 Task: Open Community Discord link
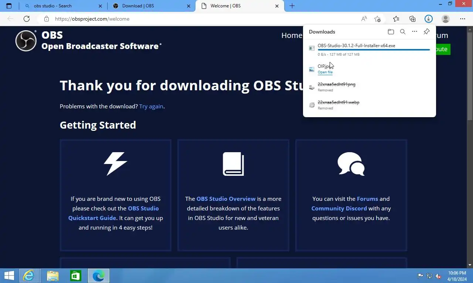[339, 208]
